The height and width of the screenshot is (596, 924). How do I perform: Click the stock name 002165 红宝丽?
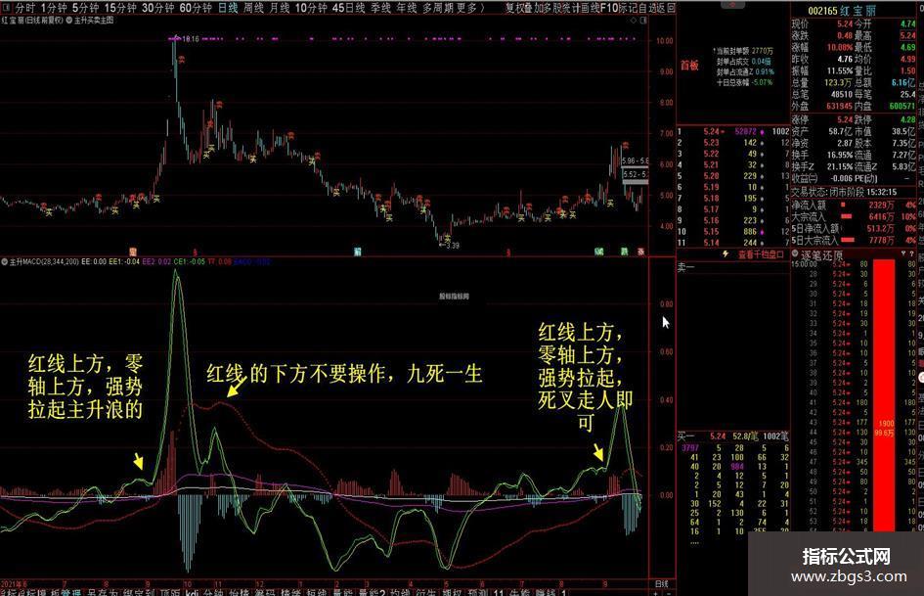click(842, 11)
